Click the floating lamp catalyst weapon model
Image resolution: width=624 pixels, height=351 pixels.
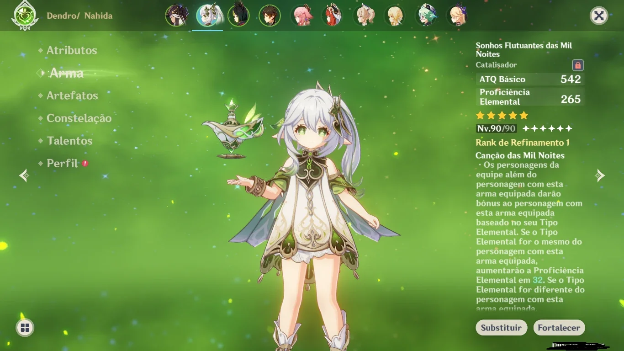[233, 130]
